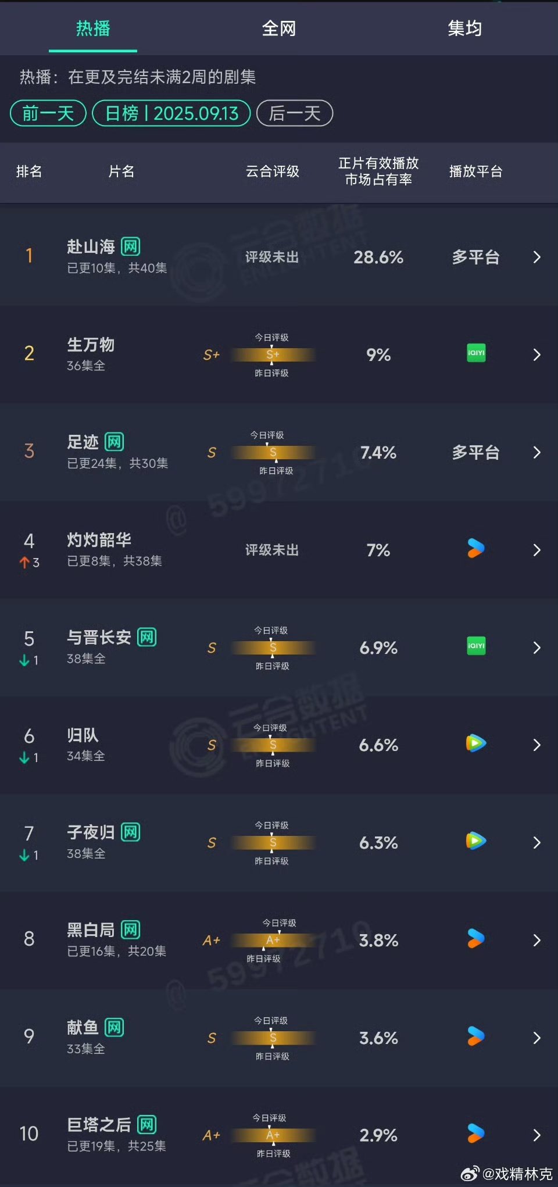The image size is (558, 1187).
Task: Open the 灼灼韶华 drama row
Action: click(x=279, y=550)
